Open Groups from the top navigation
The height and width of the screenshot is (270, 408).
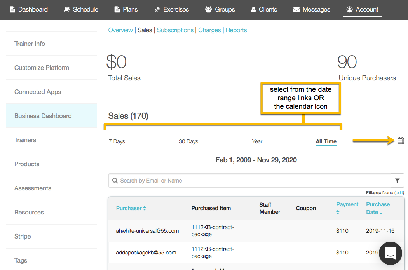(220, 9)
